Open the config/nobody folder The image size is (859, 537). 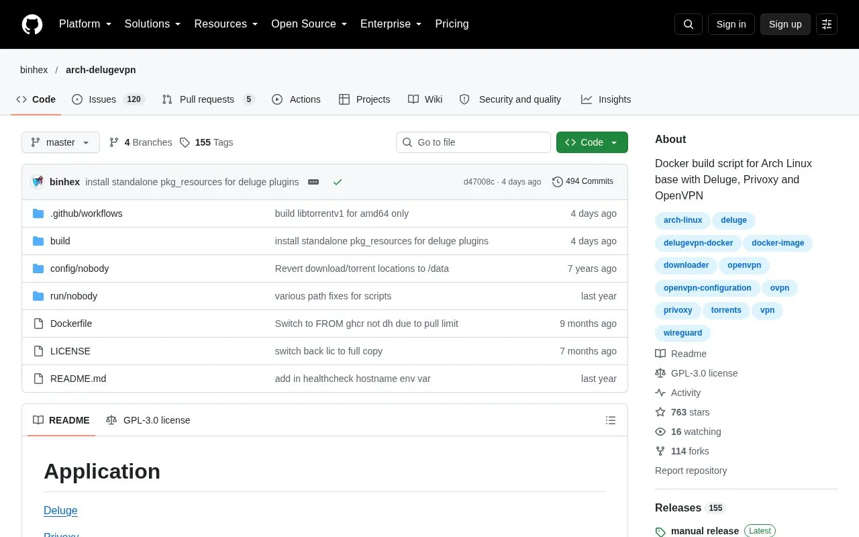(79, 268)
